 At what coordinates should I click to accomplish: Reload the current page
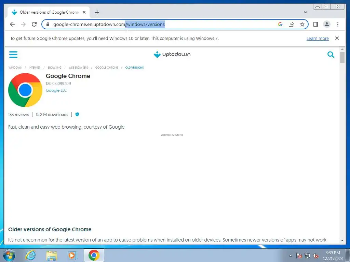tap(34, 24)
